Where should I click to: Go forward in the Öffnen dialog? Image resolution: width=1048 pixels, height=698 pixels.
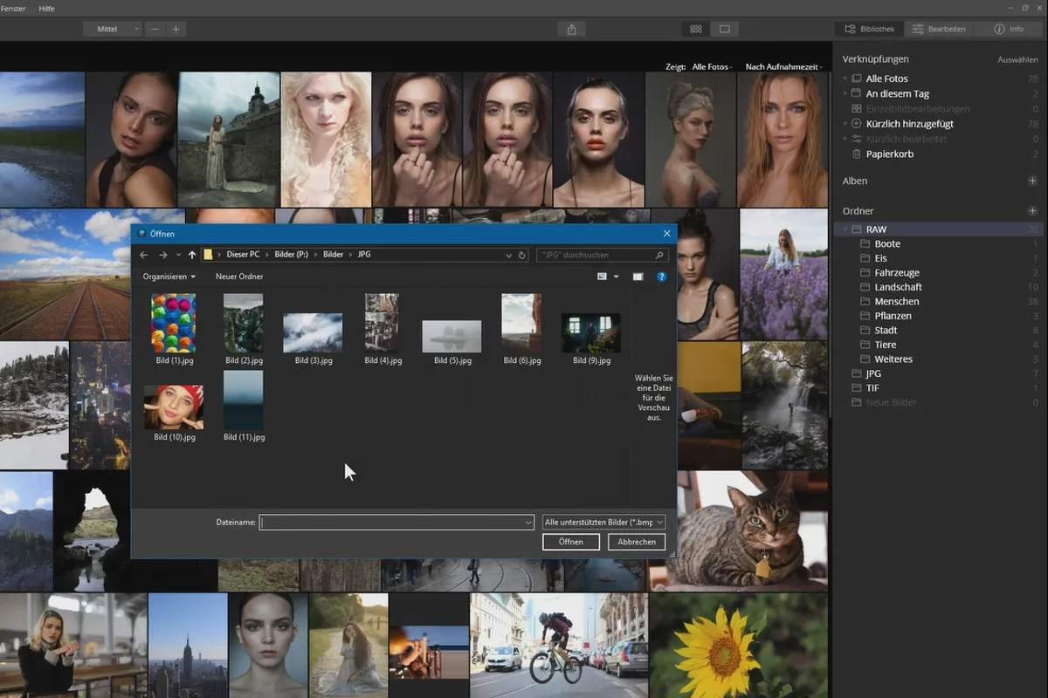[x=163, y=255]
